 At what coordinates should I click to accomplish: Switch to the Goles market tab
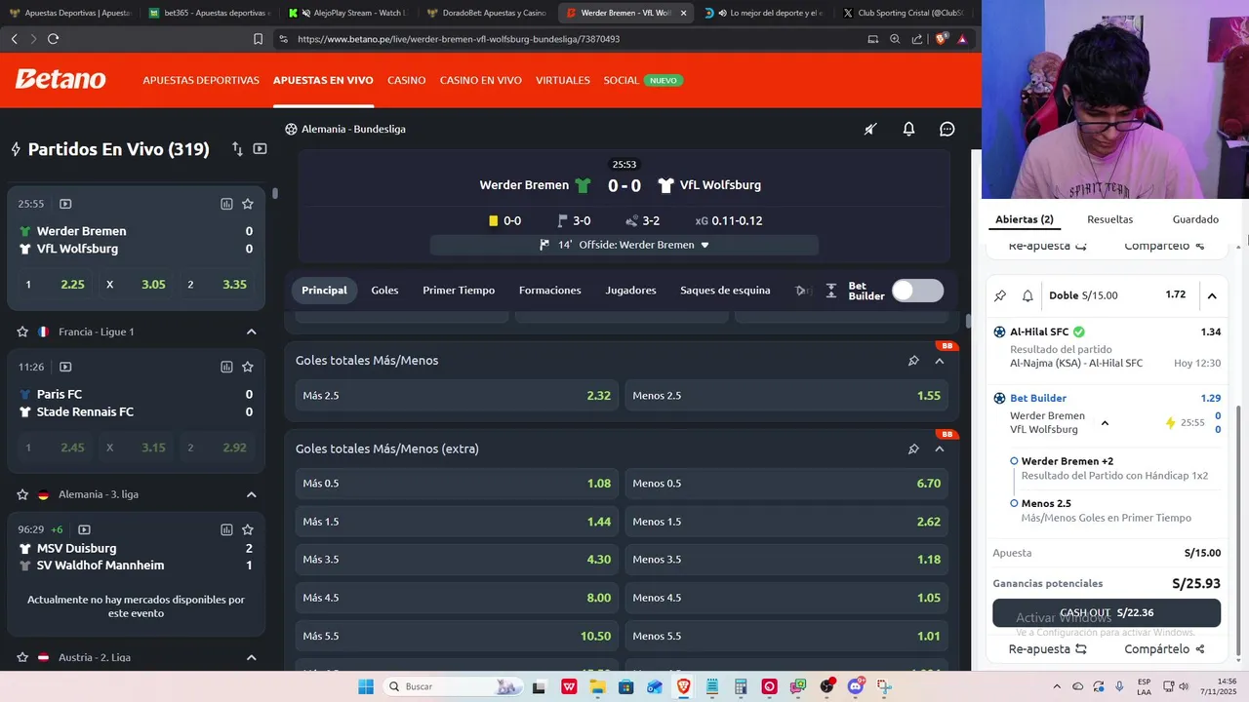384,291
